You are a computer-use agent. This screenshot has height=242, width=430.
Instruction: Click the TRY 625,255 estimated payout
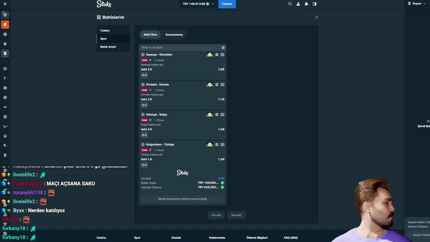click(208, 187)
